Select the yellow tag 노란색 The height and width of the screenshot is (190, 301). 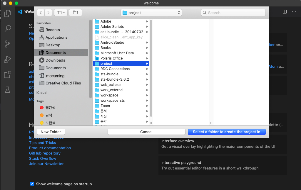(61, 123)
